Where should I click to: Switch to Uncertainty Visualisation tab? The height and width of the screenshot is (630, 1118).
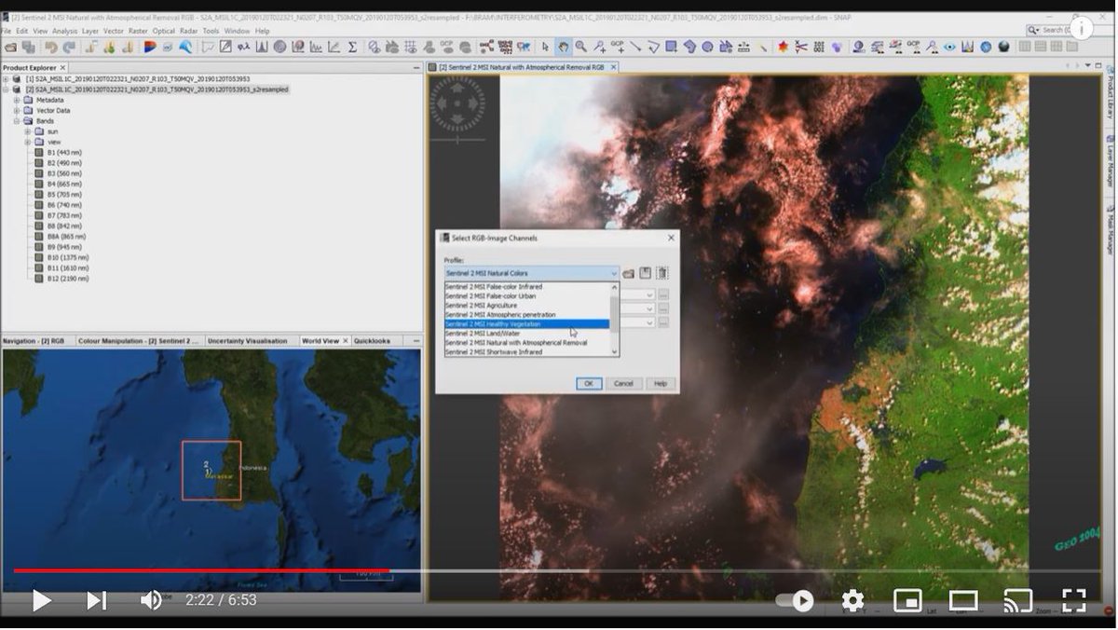(x=247, y=341)
